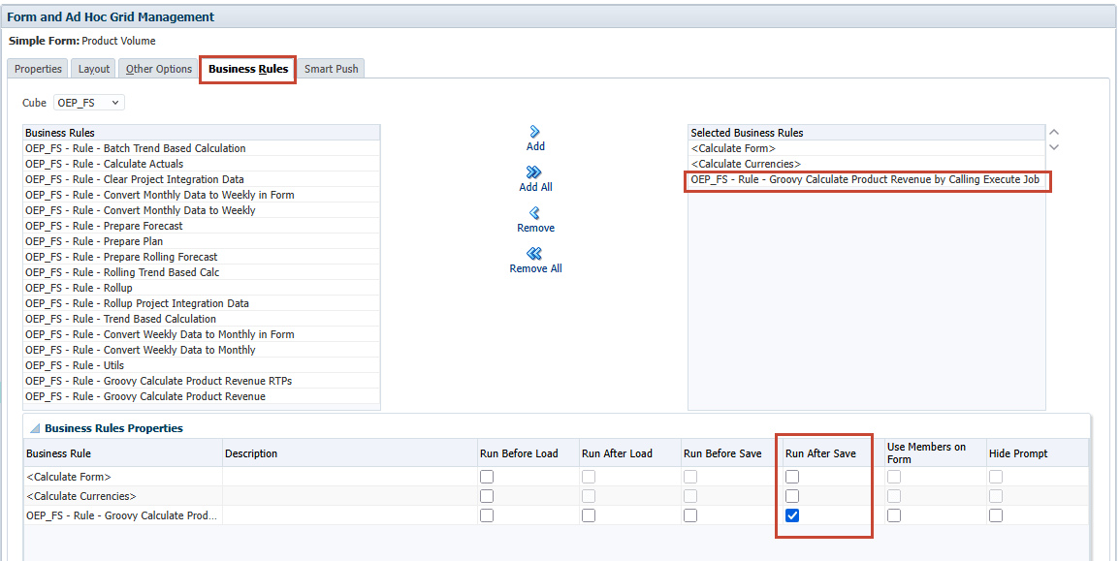Click the down arrow beside Selected Business Rules

pos(1054,146)
